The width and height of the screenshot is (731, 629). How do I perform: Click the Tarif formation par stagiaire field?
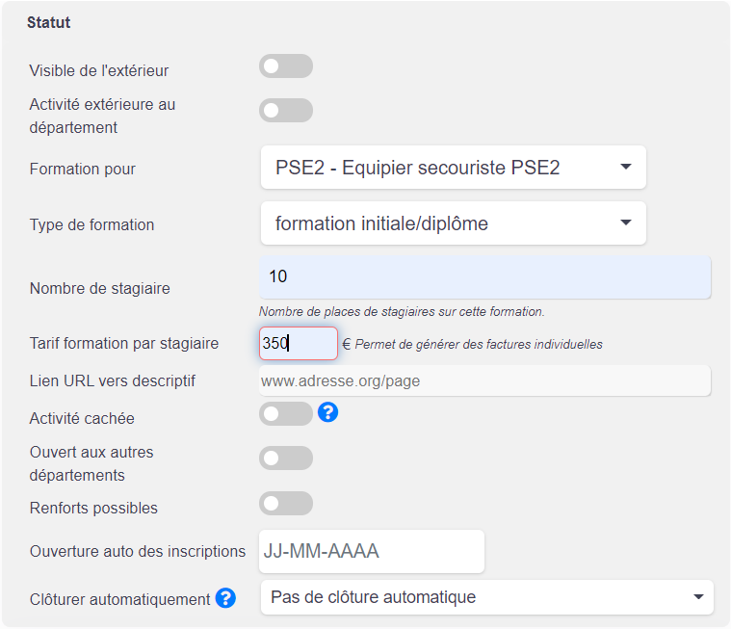(299, 344)
